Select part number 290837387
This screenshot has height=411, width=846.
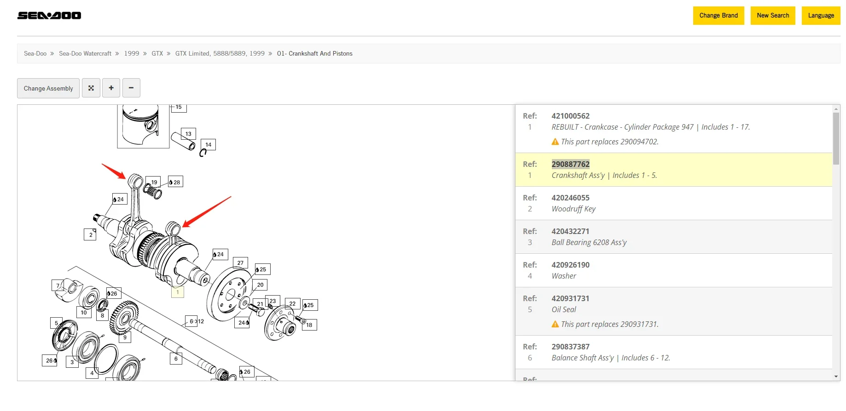570,347
